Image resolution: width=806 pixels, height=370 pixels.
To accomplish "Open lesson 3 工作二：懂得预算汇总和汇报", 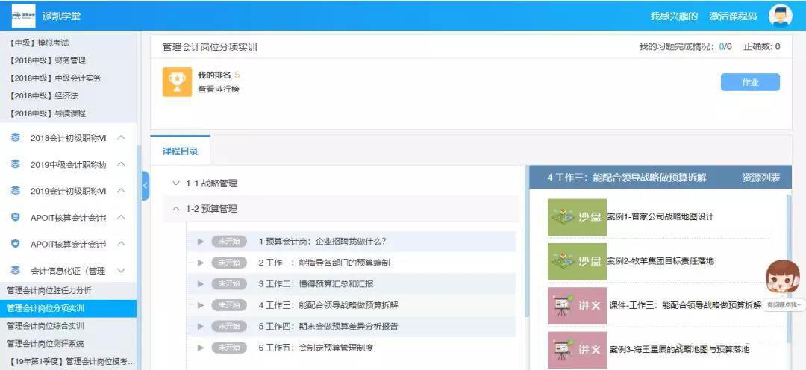I will [316, 283].
